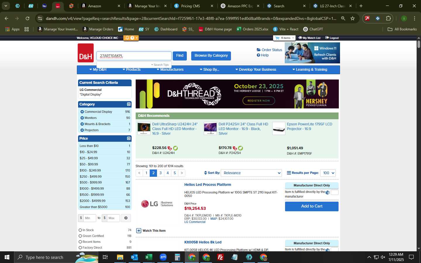Open Epson PowerLite 1795F product link

[x=310, y=127]
